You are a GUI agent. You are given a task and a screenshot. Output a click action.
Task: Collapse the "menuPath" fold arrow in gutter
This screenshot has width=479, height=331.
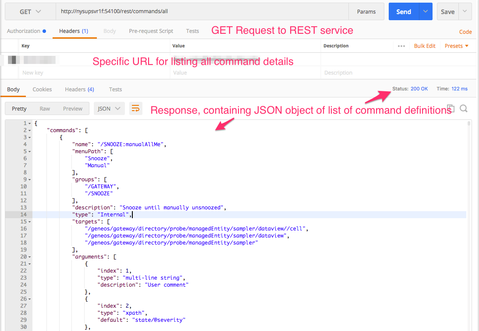coord(29,151)
